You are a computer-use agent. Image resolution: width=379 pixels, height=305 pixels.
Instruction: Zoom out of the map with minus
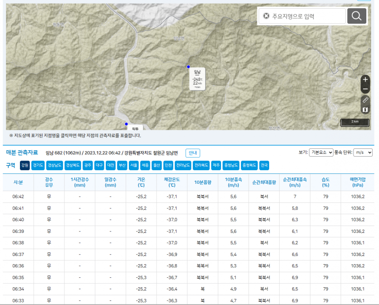click(x=365, y=89)
